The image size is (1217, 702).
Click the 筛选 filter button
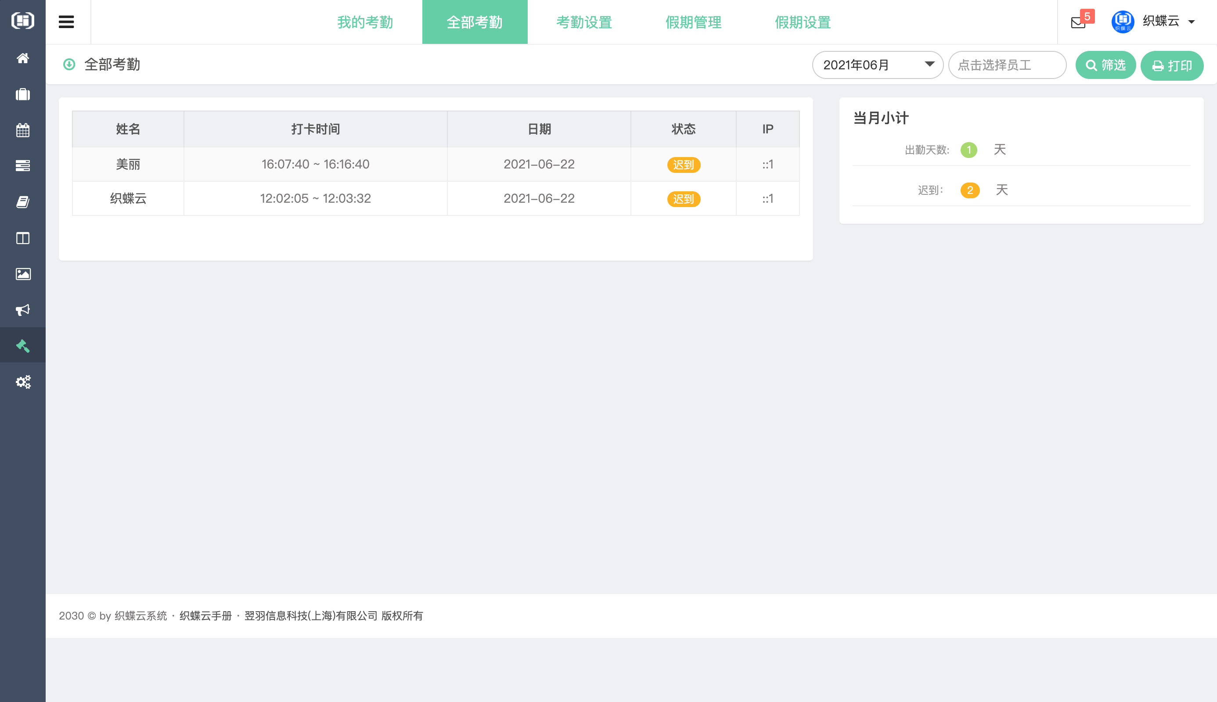pyautogui.click(x=1105, y=65)
